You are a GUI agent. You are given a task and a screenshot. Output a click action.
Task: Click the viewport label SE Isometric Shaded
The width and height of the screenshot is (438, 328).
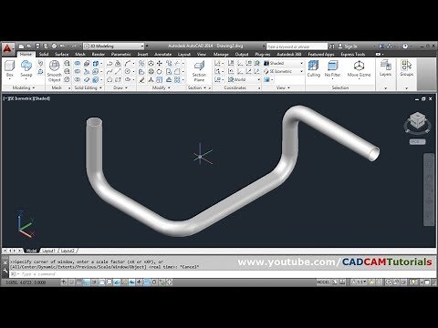pos(26,98)
